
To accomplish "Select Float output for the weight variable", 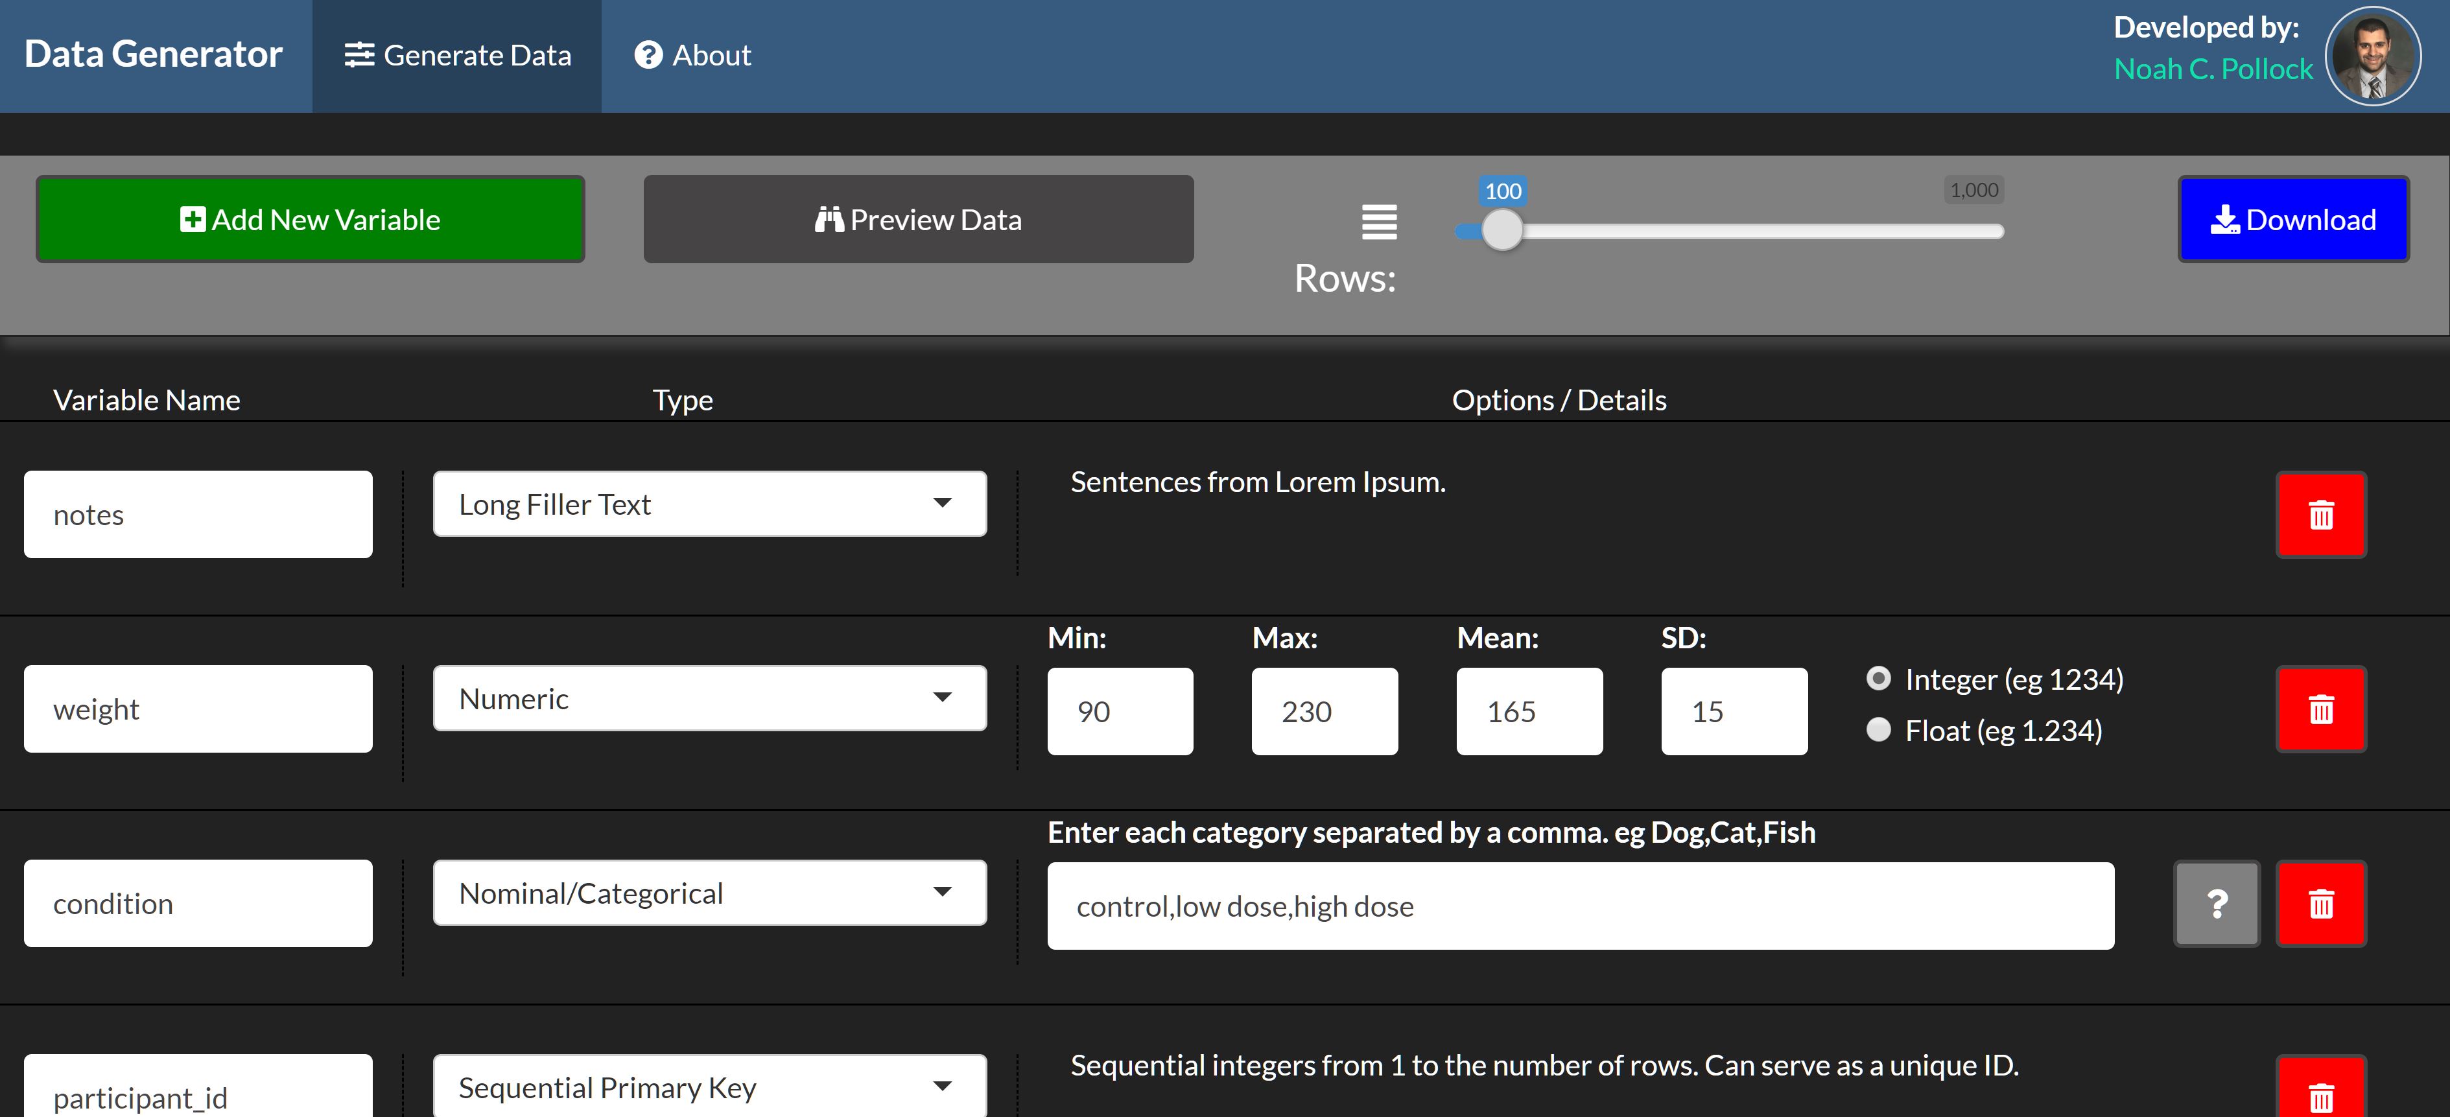I will point(1878,730).
